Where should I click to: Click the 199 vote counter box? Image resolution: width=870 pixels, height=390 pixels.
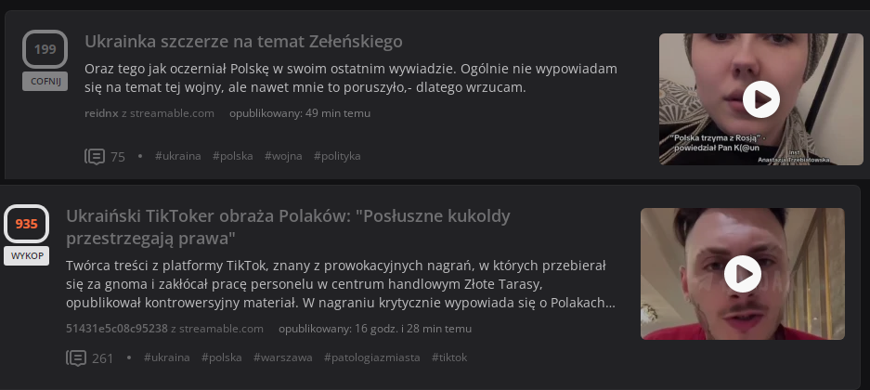coord(45,49)
